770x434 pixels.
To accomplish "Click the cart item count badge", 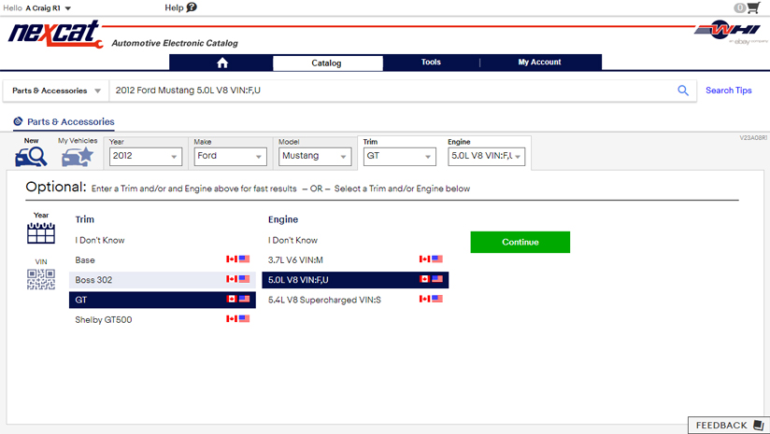I will (739, 7).
